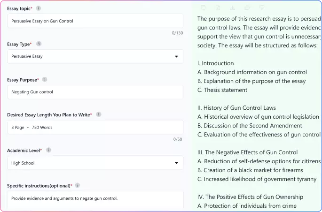The image size is (322, 212).
Task: Show info for Academic Level
Action: (48, 150)
